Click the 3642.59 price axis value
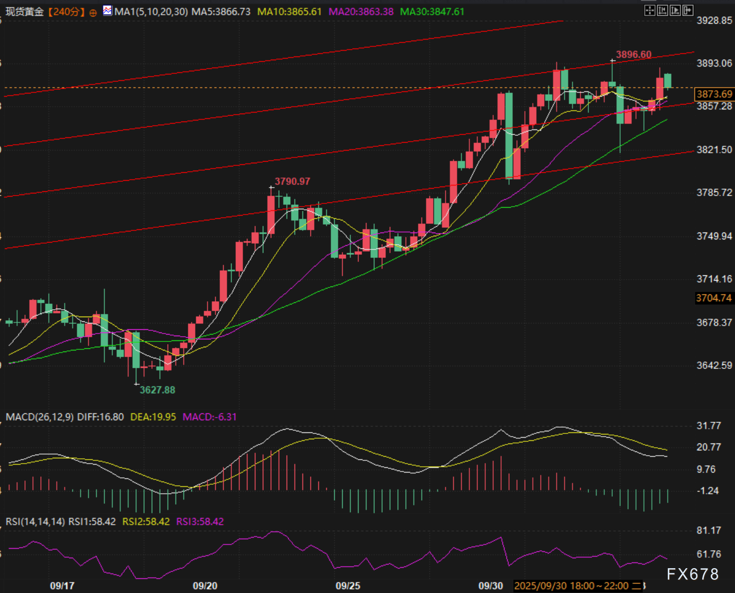The image size is (735, 593). tap(714, 366)
